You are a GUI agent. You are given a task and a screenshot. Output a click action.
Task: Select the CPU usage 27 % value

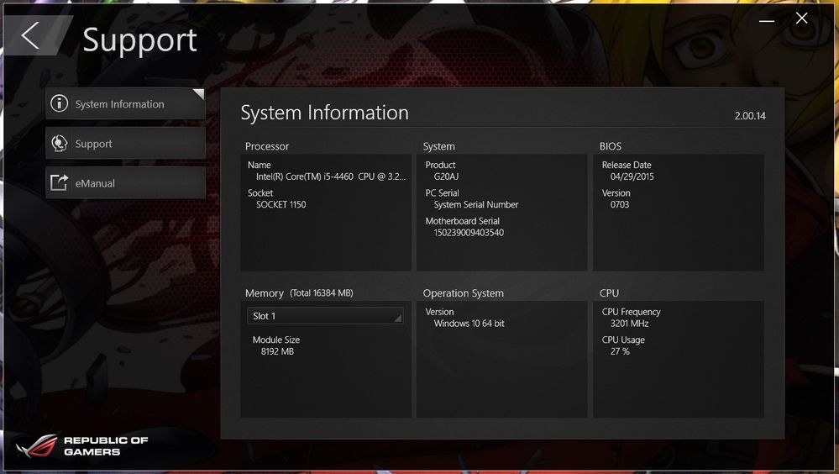(620, 351)
